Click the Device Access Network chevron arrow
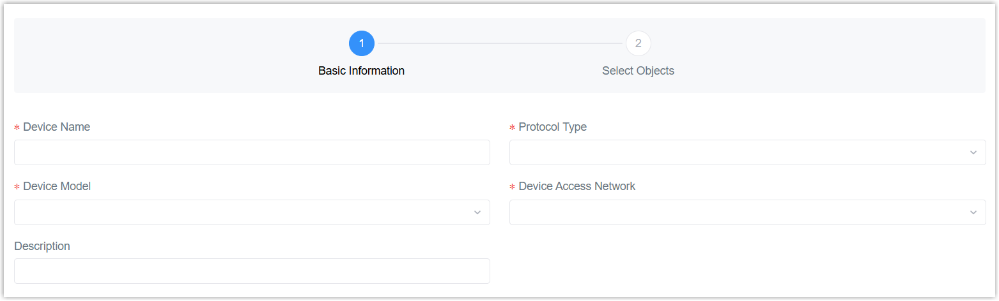999x301 pixels. (x=973, y=212)
